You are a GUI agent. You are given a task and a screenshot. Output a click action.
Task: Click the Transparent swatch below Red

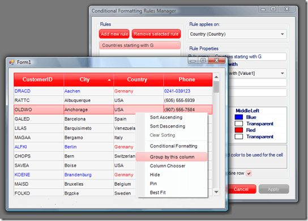239,137
